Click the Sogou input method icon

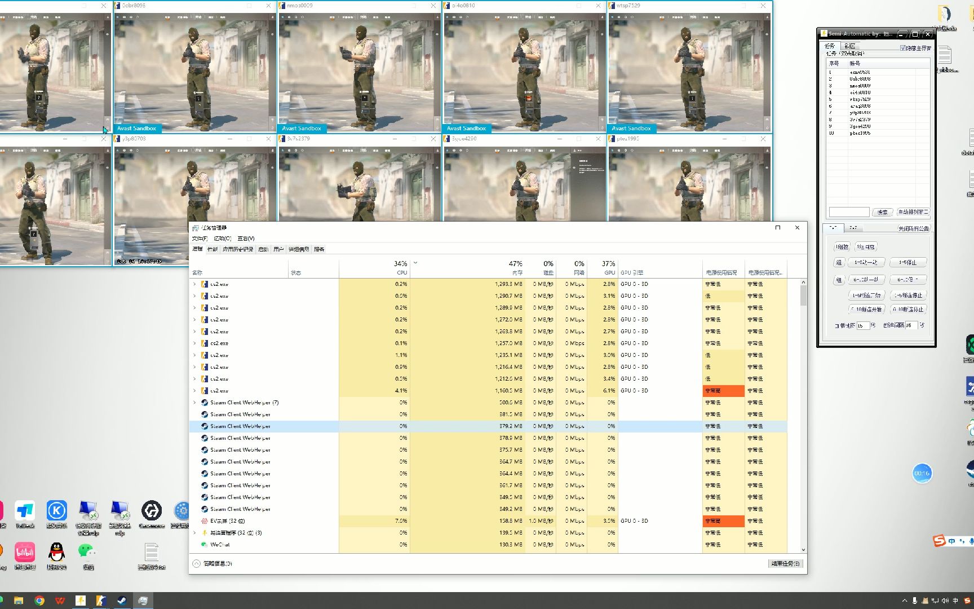coord(939,541)
